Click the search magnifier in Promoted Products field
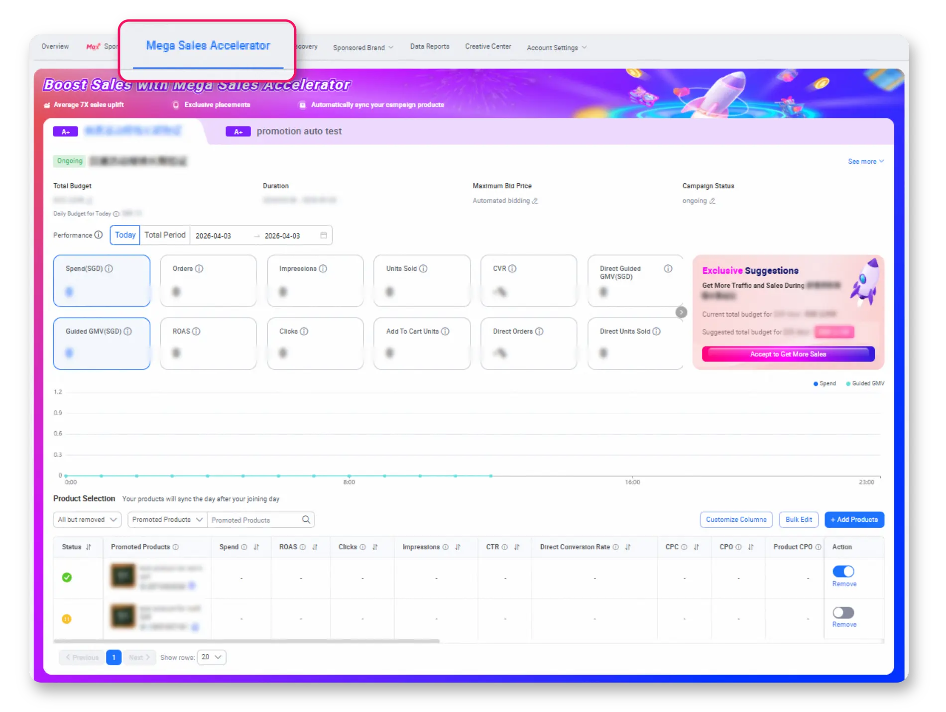Image resolution: width=946 pixels, height=712 pixels. (x=306, y=520)
